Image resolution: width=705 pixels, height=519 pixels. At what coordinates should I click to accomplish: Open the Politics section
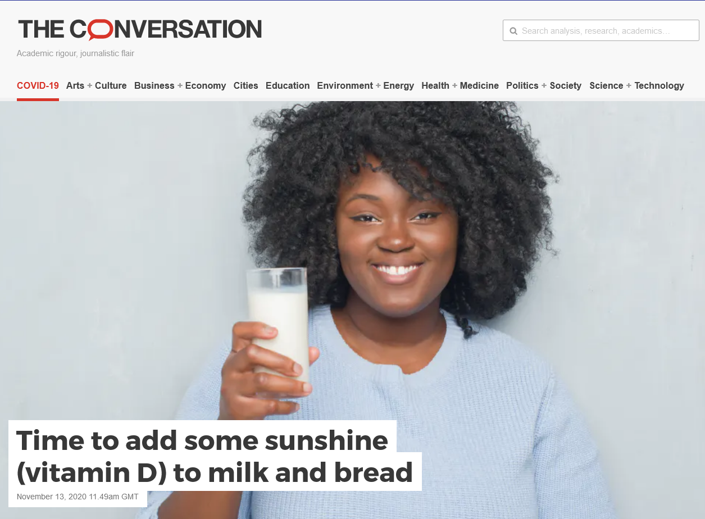pos(522,85)
